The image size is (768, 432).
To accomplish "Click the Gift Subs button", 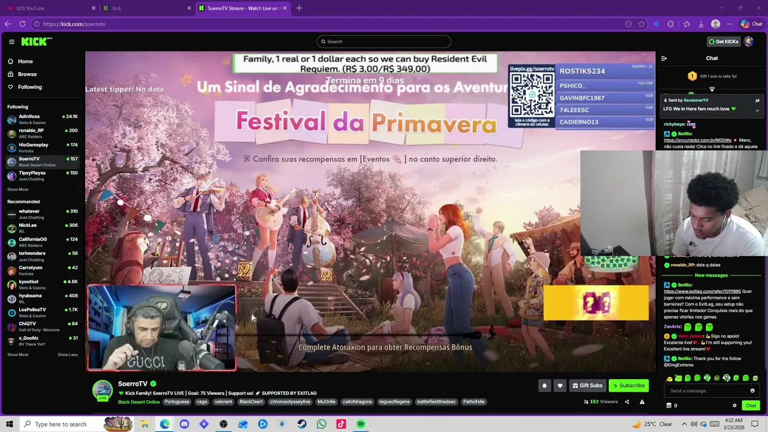I will tap(587, 386).
